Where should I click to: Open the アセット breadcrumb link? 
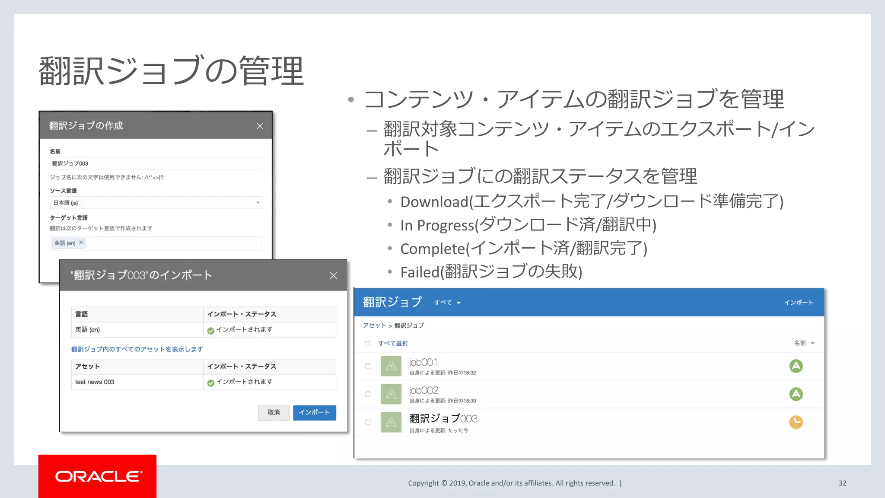[x=374, y=326]
